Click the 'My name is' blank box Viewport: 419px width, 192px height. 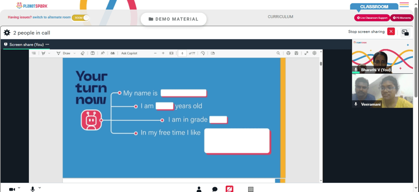coord(184,93)
